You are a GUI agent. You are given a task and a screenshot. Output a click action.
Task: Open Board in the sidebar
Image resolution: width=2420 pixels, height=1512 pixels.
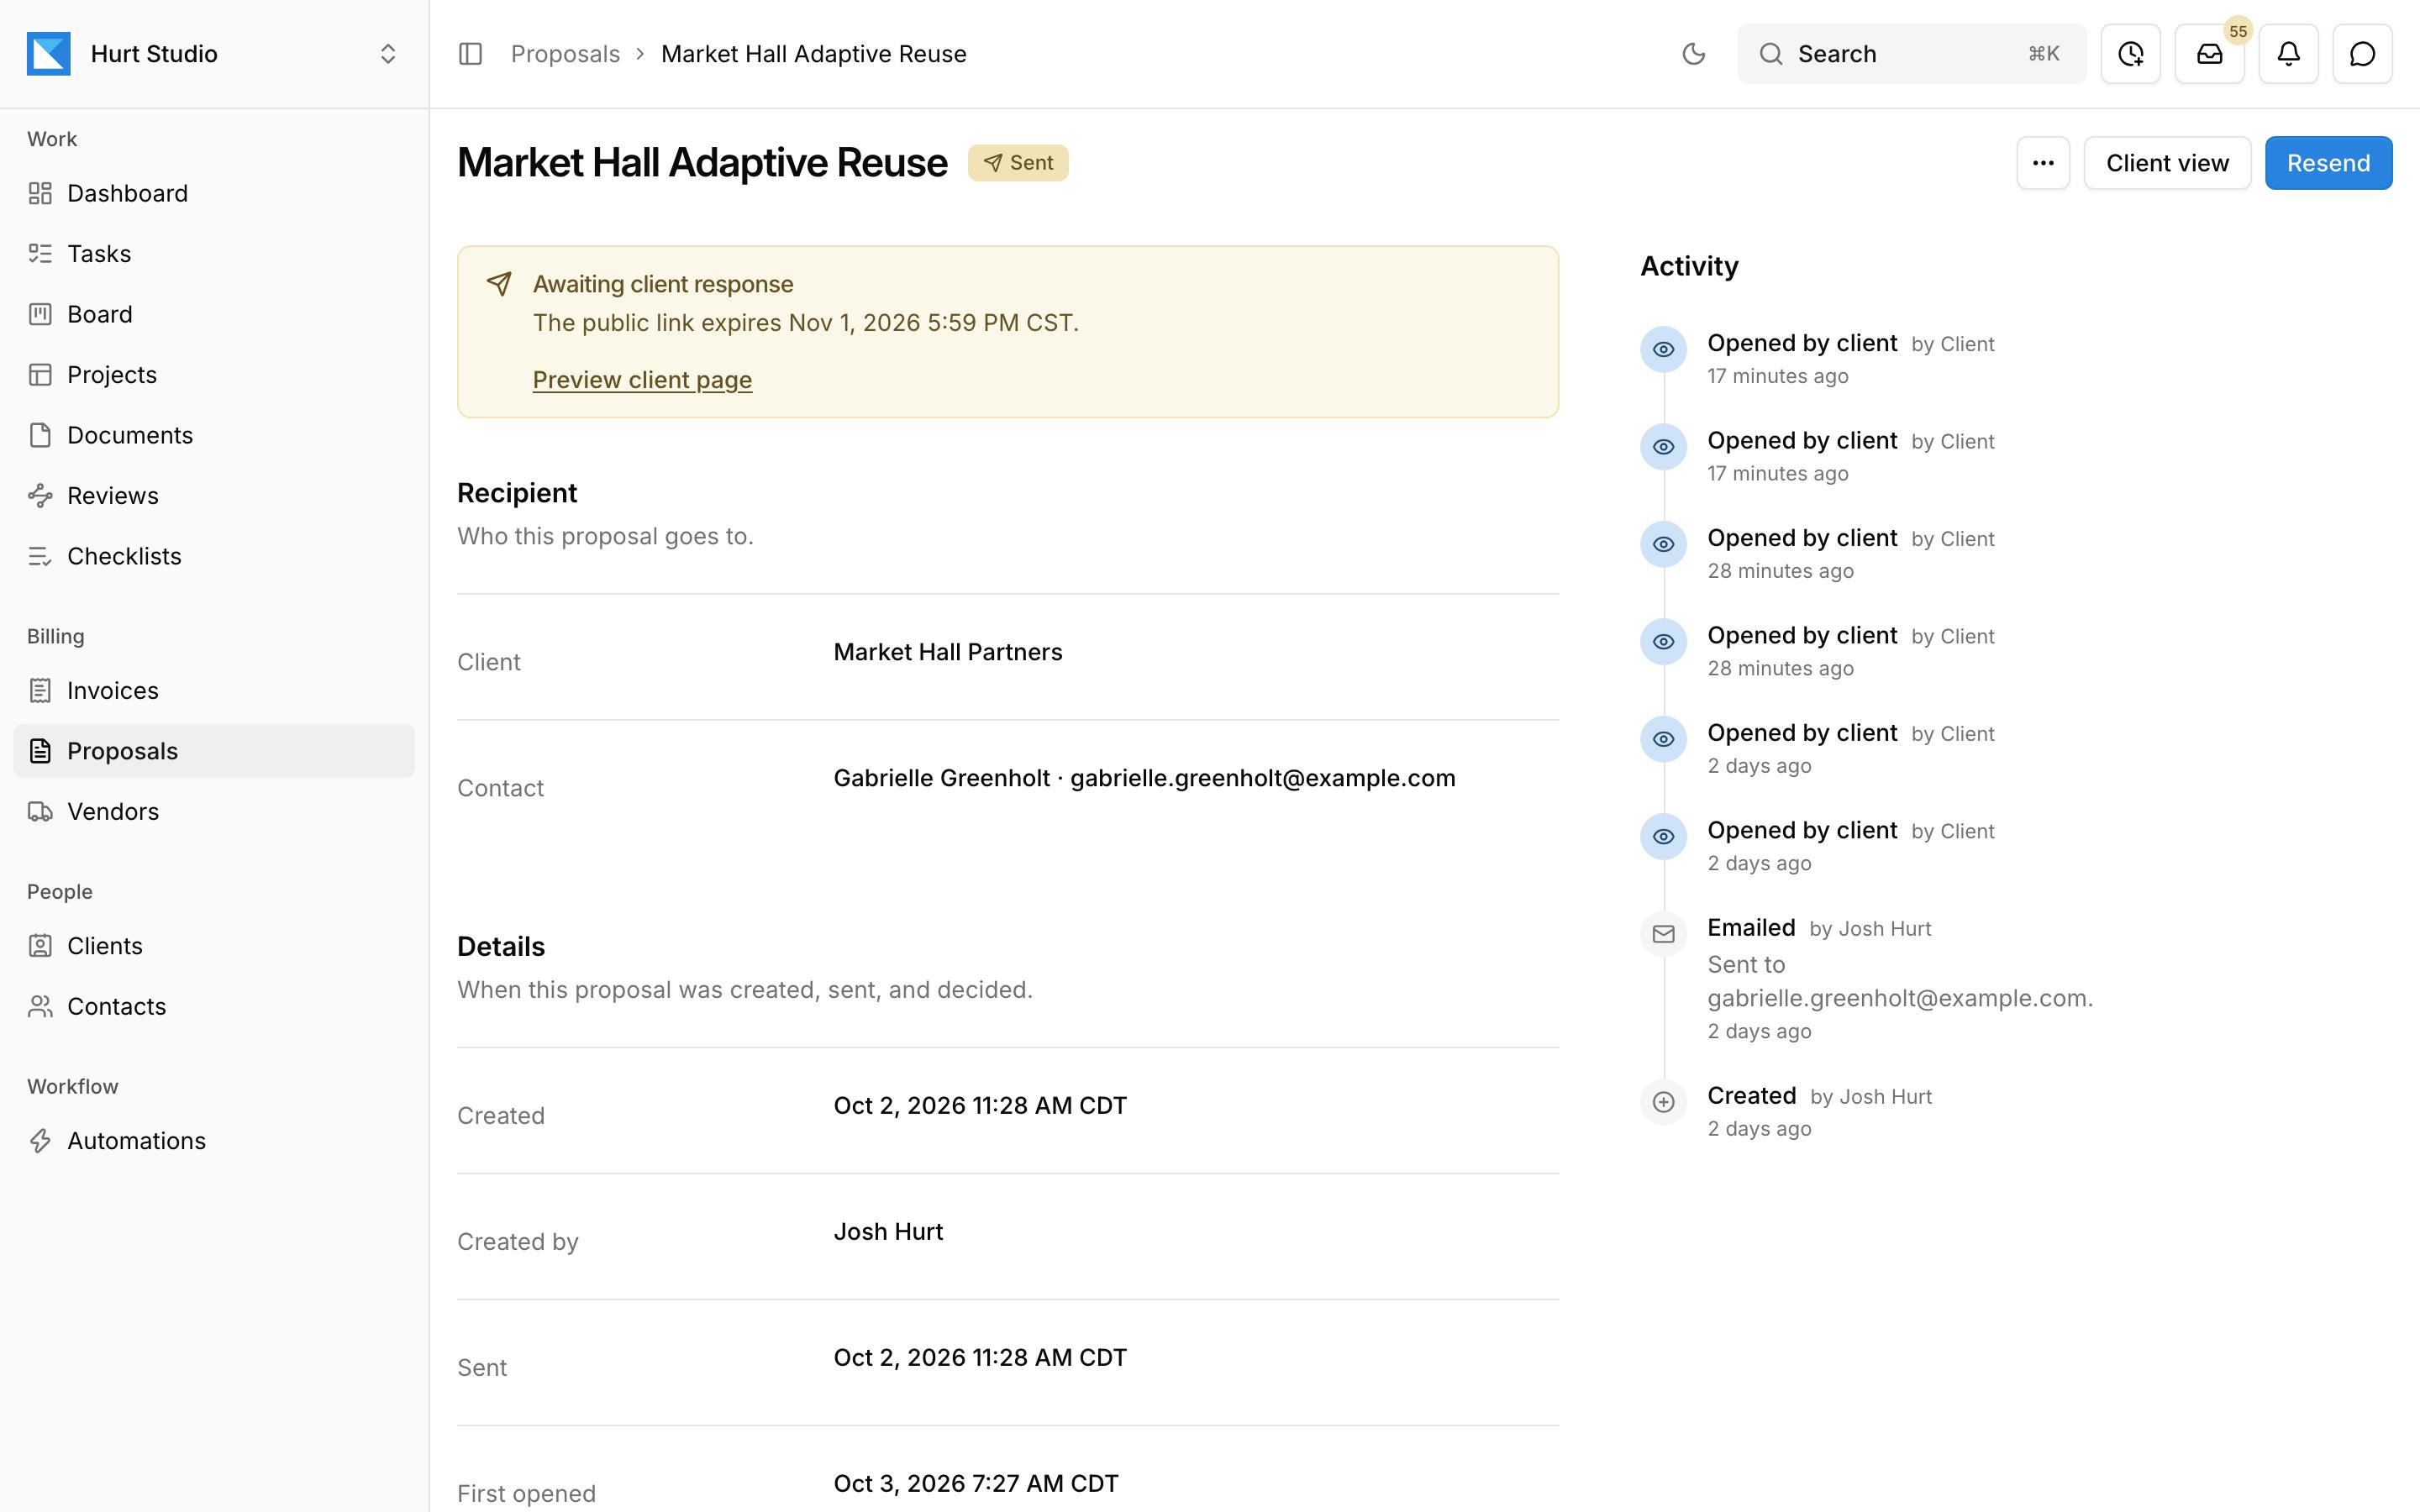click(x=214, y=314)
